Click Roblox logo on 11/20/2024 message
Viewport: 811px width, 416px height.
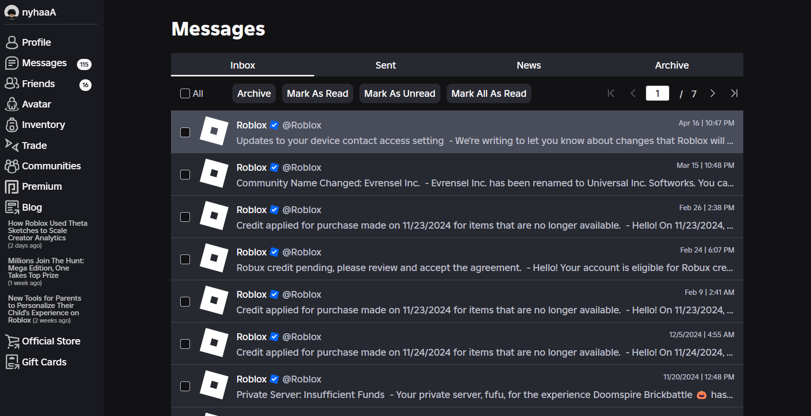pyautogui.click(x=214, y=385)
